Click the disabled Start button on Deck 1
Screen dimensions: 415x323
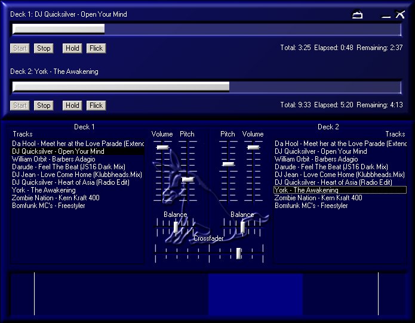coord(20,48)
